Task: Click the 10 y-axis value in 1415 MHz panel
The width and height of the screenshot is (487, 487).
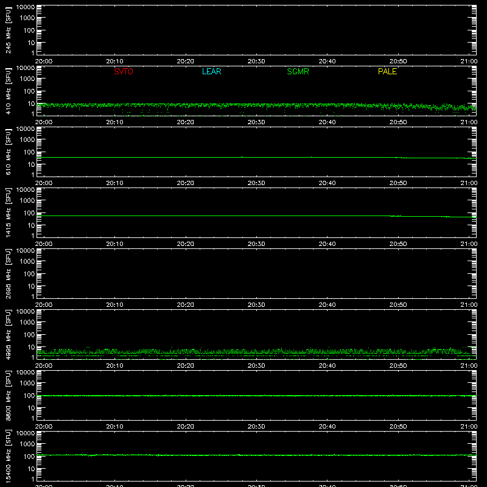Action: coord(32,225)
